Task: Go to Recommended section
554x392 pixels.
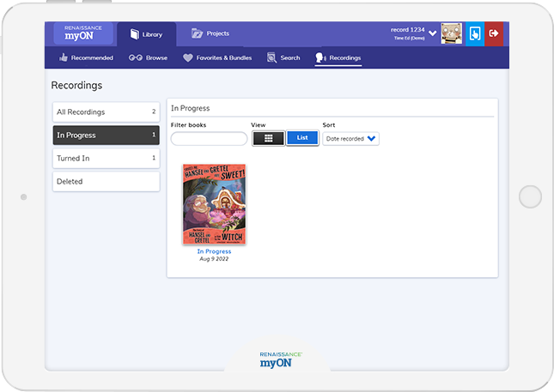Action: tap(86, 57)
